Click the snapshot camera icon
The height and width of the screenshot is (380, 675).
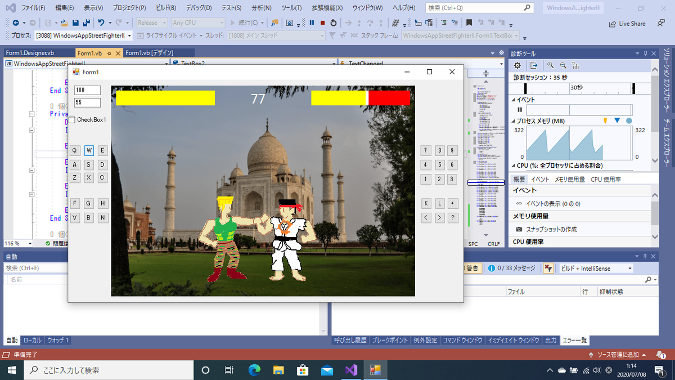(x=519, y=230)
